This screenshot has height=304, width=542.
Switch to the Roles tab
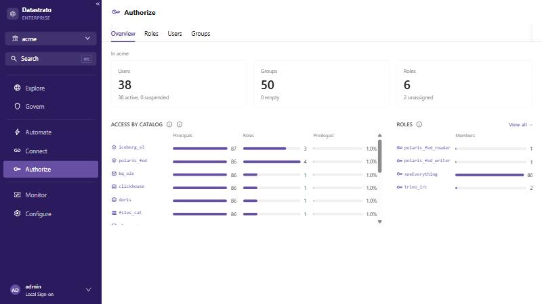click(151, 33)
